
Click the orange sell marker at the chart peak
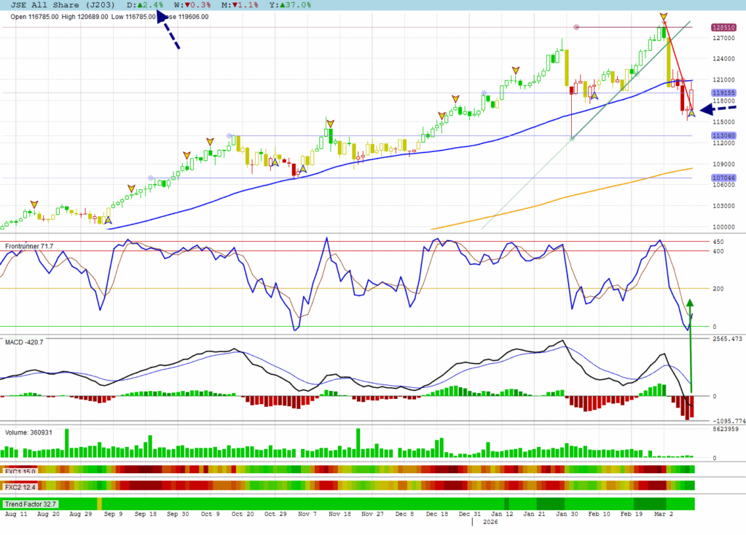[663, 16]
